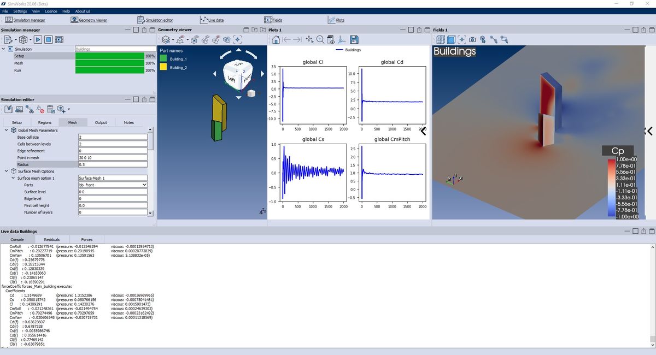The height and width of the screenshot is (355, 656).
Task: Click the Live data toolbar button
Action: 212,20
